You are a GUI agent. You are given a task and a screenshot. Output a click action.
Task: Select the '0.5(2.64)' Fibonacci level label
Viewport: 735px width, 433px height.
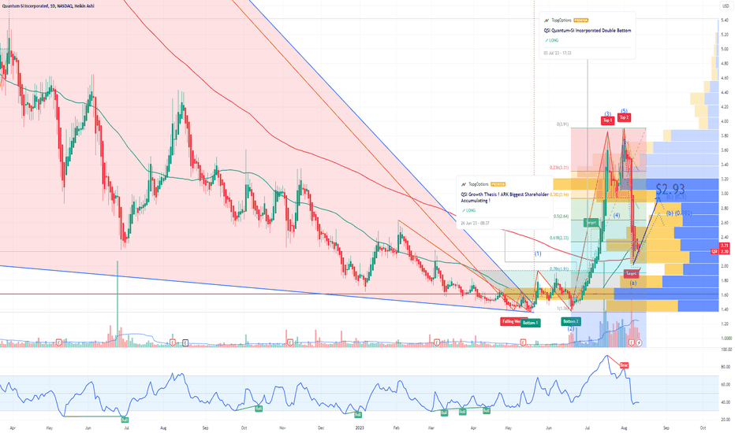(x=561, y=216)
